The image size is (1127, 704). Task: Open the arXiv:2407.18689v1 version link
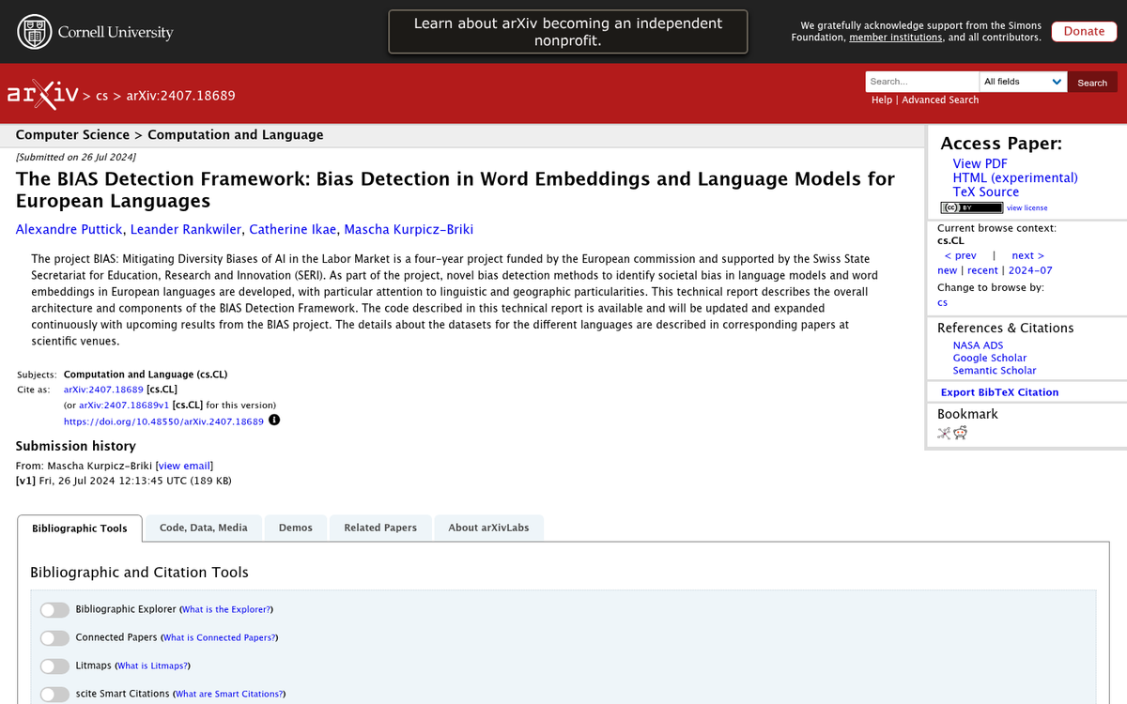pos(124,406)
